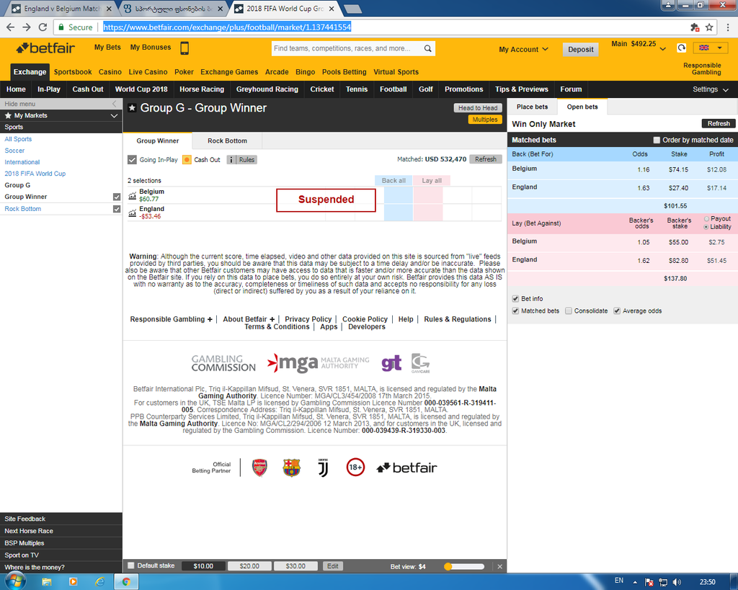Open Internet Explorer from the taskbar

tap(99, 582)
